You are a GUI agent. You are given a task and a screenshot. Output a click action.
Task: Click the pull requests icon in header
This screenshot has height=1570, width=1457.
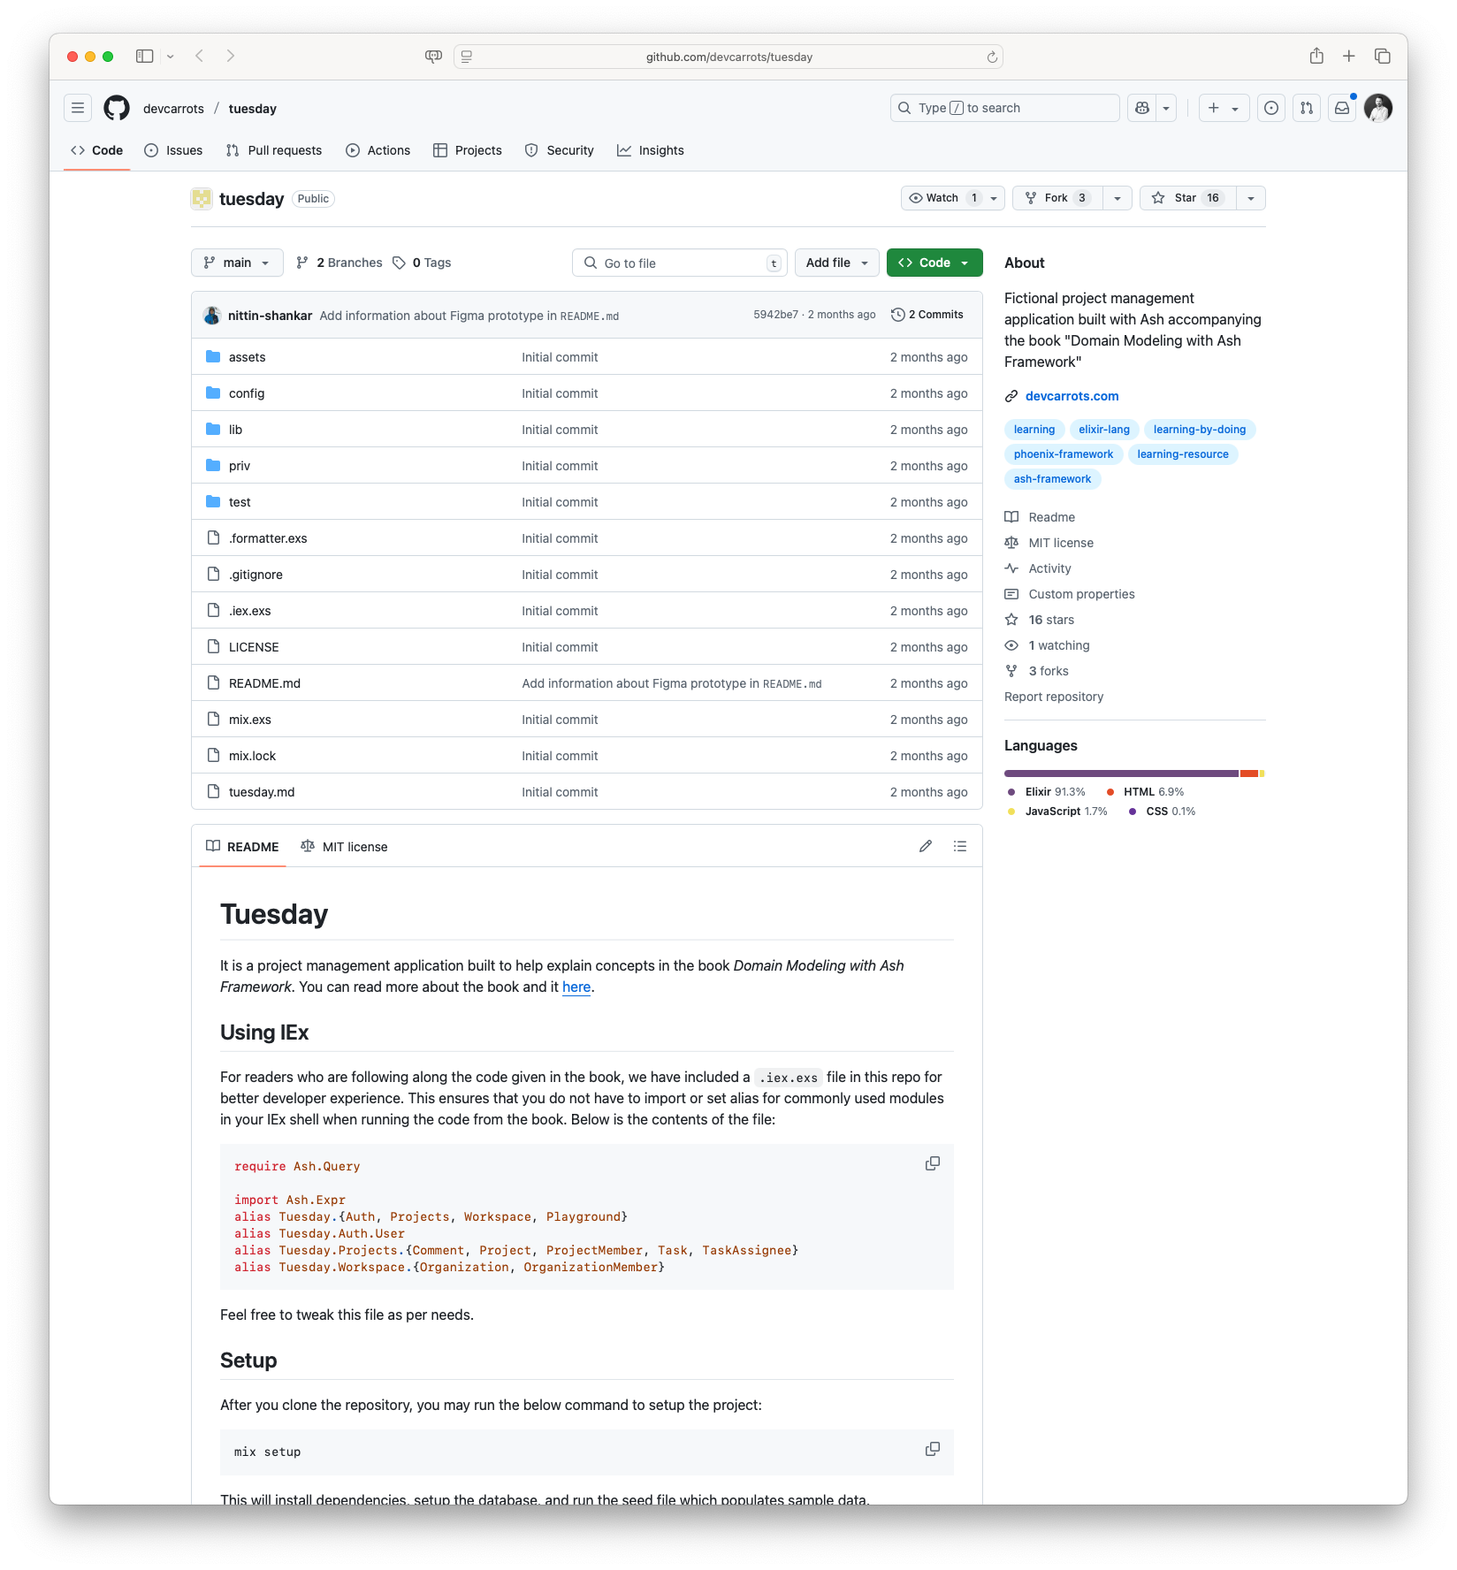click(1307, 108)
